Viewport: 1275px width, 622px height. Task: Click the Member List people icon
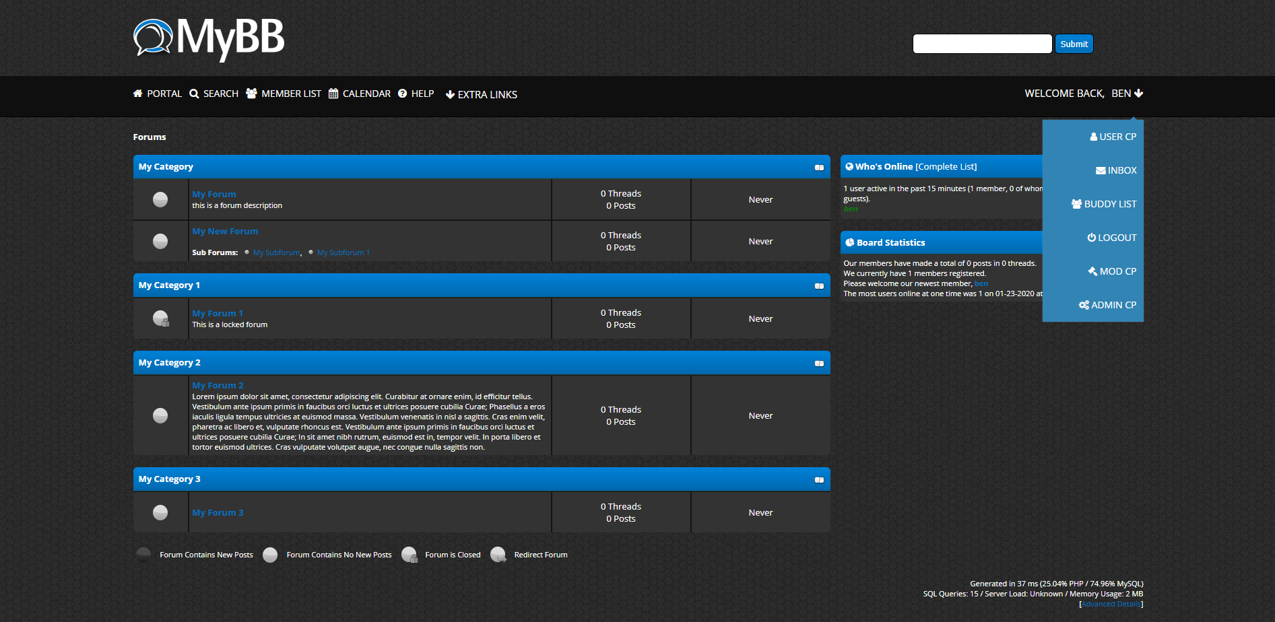tap(251, 94)
